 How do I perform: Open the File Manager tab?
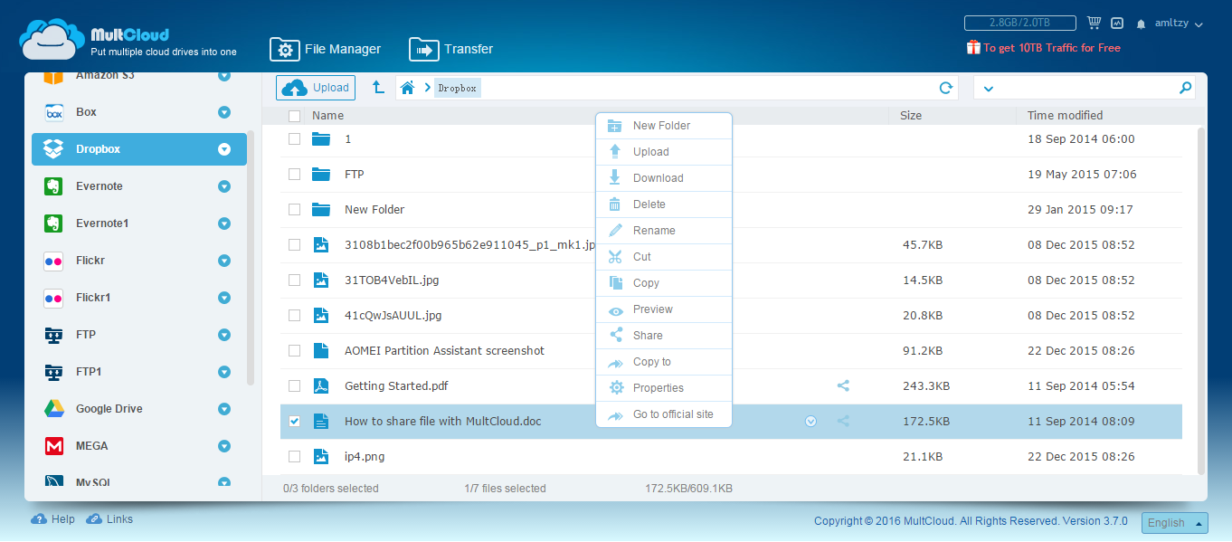326,49
